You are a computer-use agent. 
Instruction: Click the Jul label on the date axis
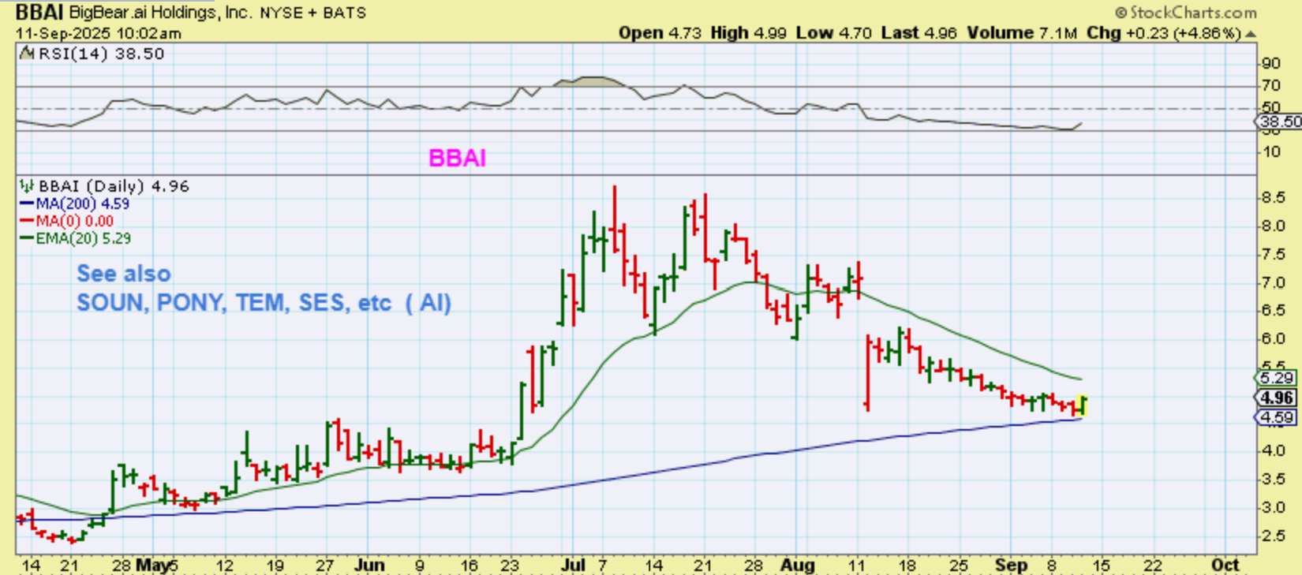pyautogui.click(x=574, y=566)
